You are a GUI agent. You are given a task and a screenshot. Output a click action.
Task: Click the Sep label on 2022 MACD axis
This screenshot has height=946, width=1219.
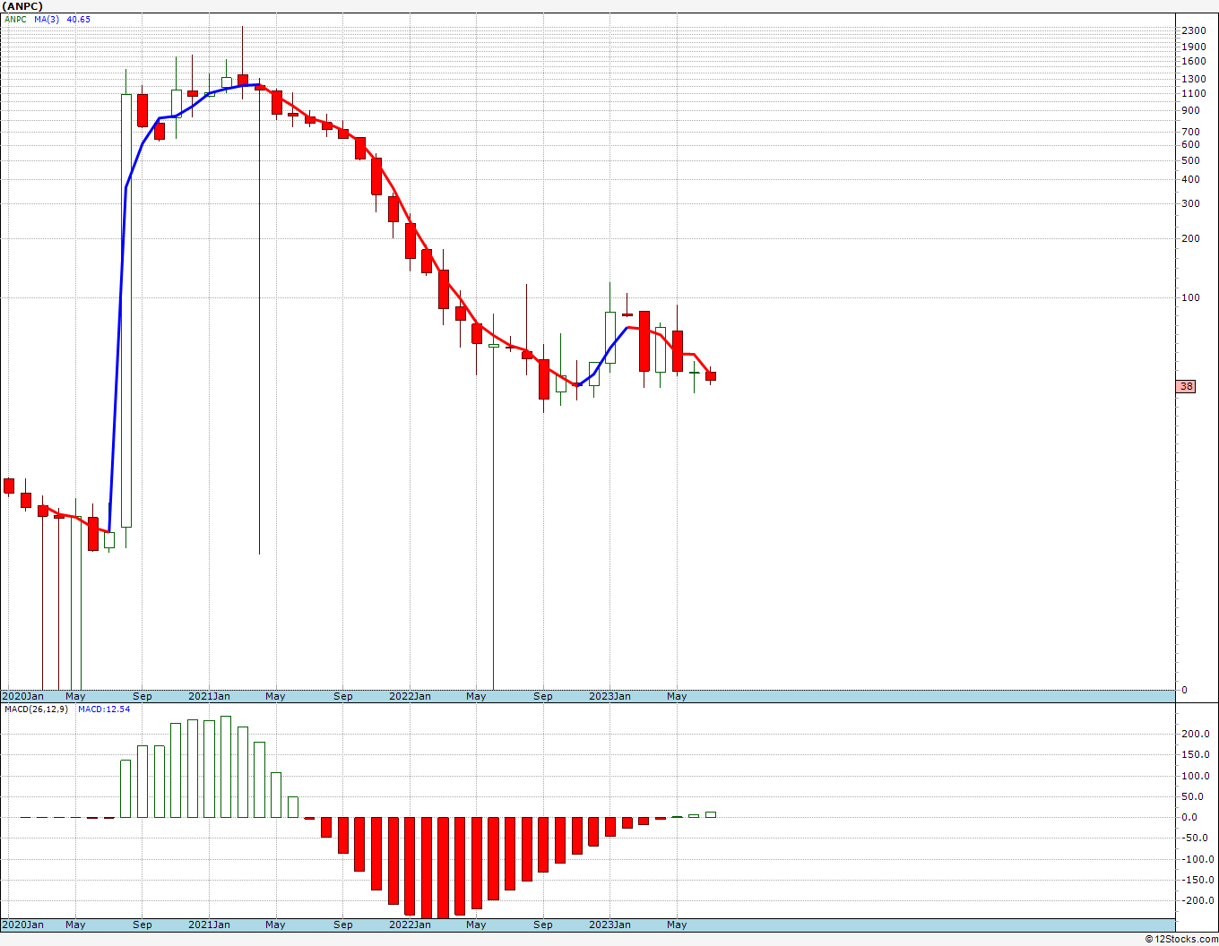(x=543, y=924)
